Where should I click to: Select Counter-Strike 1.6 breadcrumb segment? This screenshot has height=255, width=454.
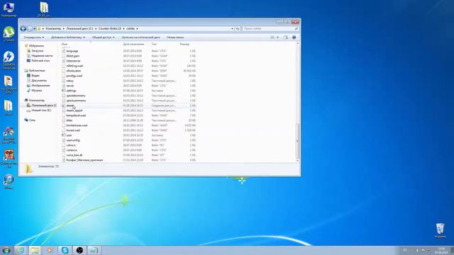[110, 28]
